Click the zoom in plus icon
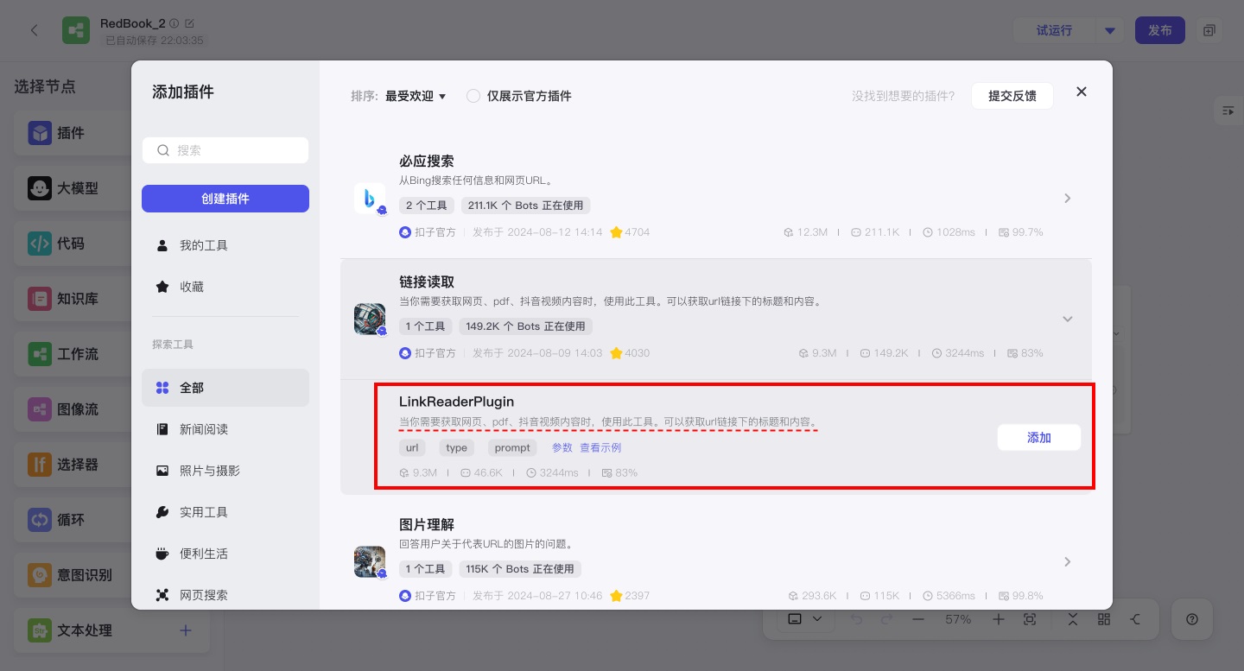1244x671 pixels. pyautogui.click(x=999, y=619)
